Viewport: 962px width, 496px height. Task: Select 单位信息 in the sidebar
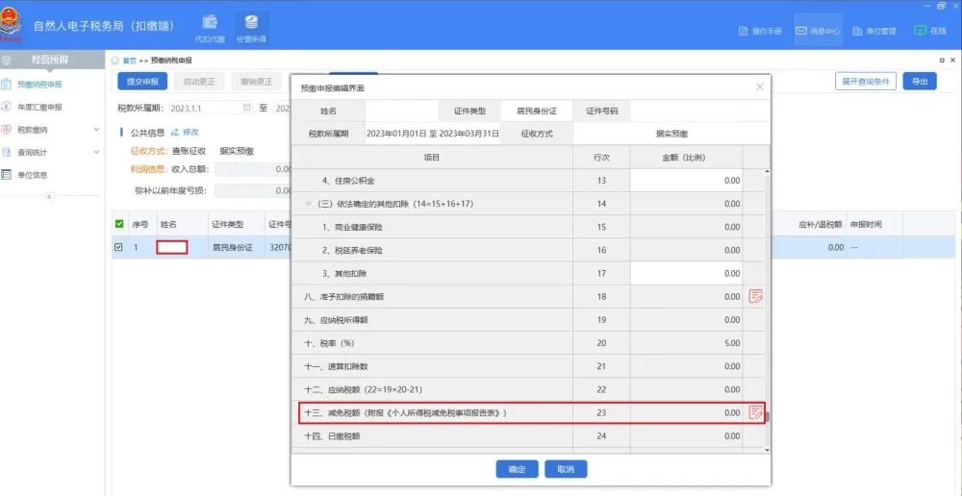click(32, 175)
